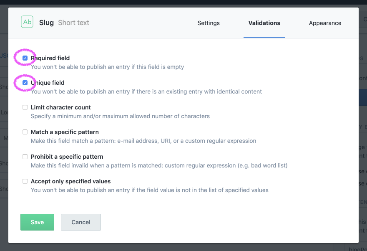Click the Required field label text

point(50,58)
